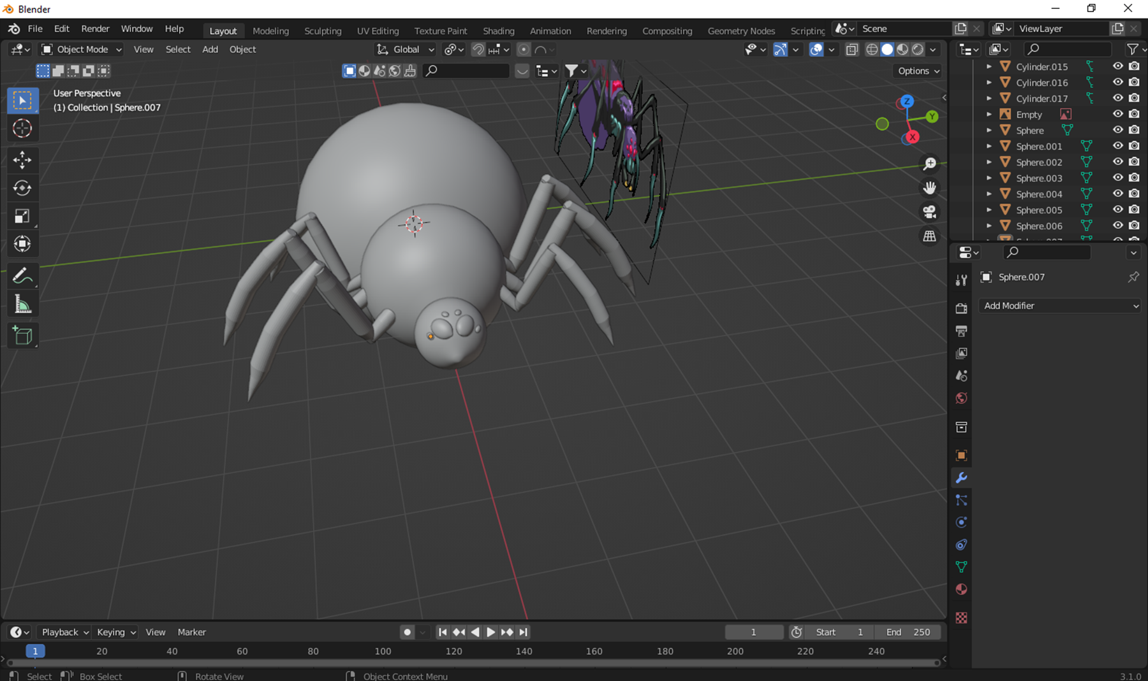Open the File menu

tap(35, 29)
